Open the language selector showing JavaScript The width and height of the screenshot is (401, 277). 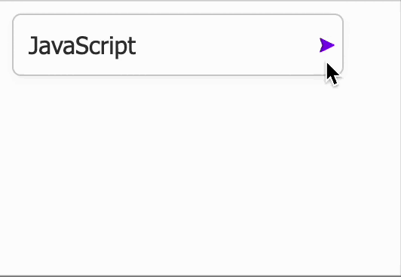click(x=178, y=45)
